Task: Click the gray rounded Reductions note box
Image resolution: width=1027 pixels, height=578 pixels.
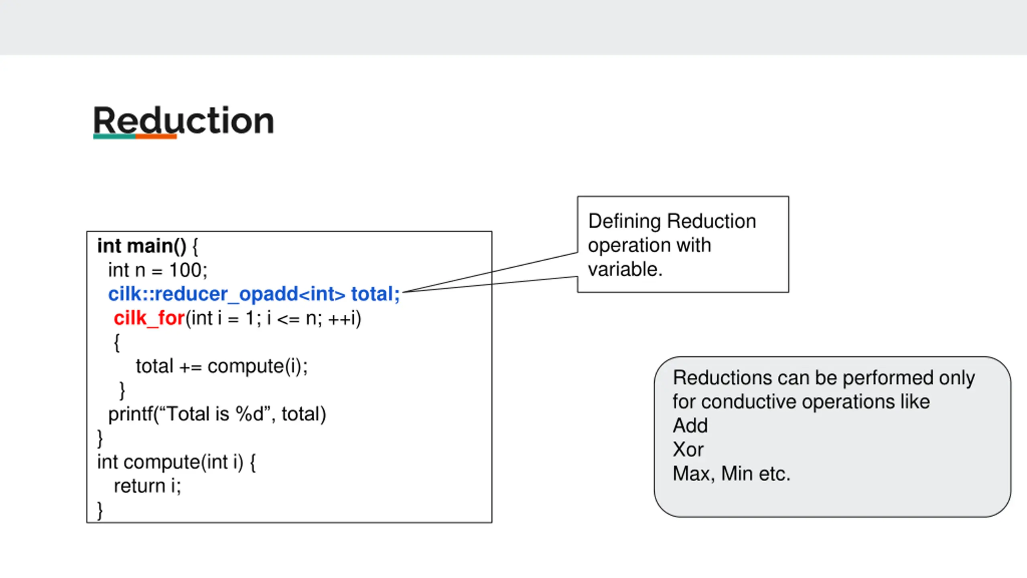Action: (832, 437)
